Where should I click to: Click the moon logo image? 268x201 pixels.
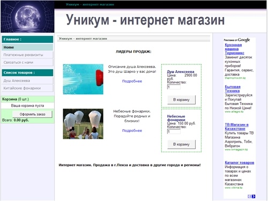pos(27,17)
